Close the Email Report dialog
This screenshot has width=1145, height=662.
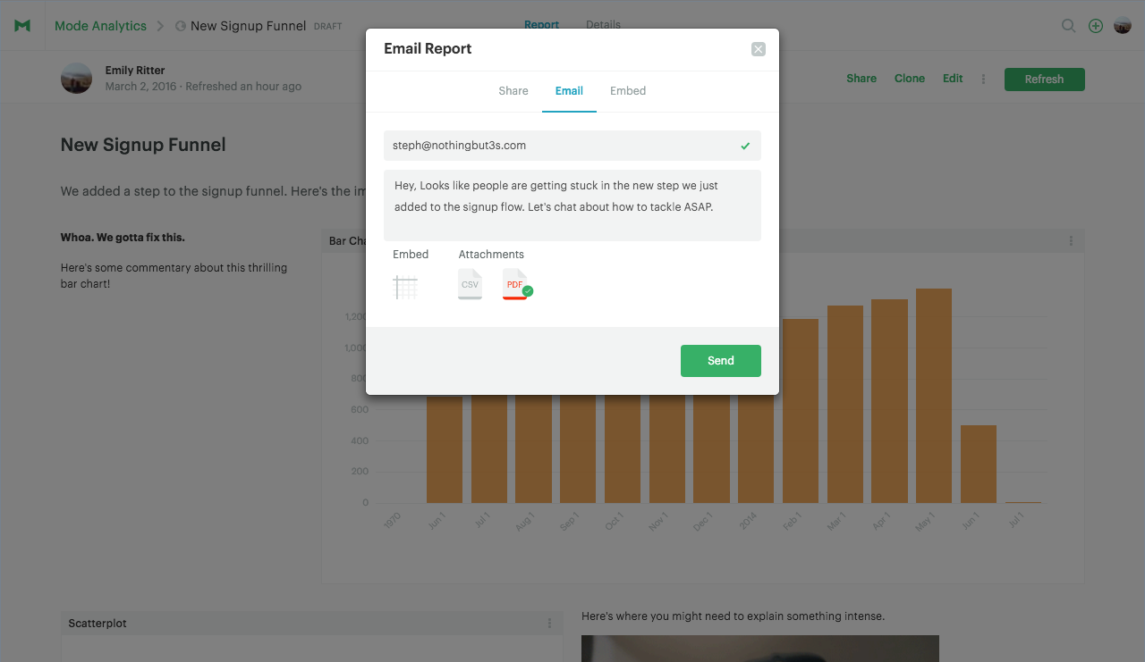pos(759,49)
